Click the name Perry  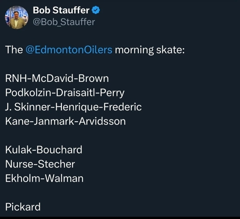(112, 93)
